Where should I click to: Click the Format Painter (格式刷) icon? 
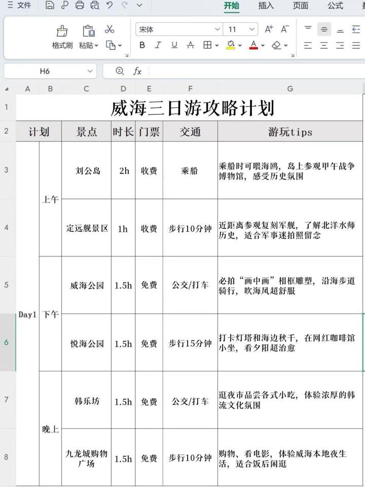coord(62,31)
